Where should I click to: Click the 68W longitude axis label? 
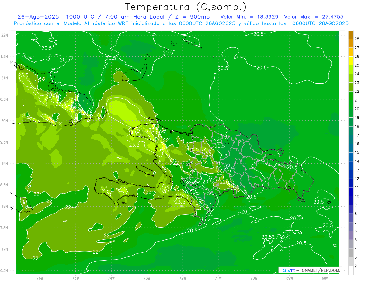pos(325,278)
